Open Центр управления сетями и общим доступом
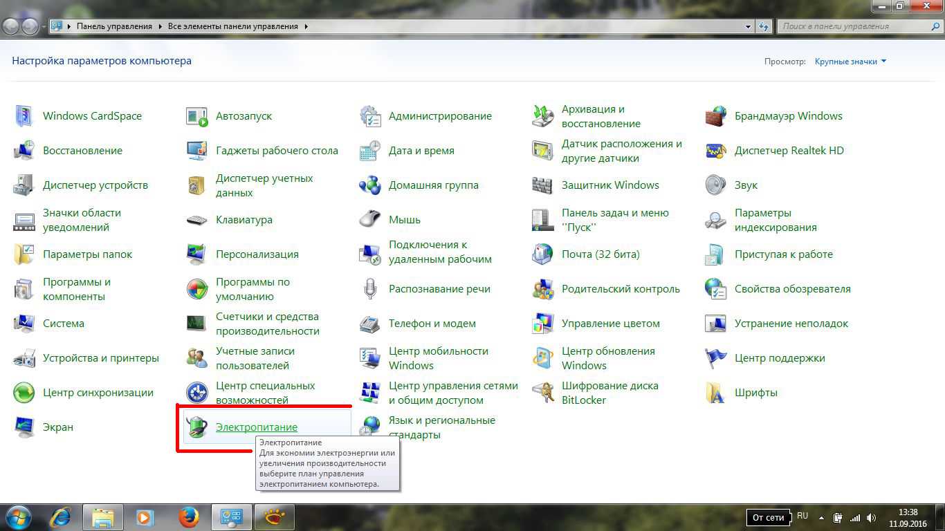 (453, 393)
